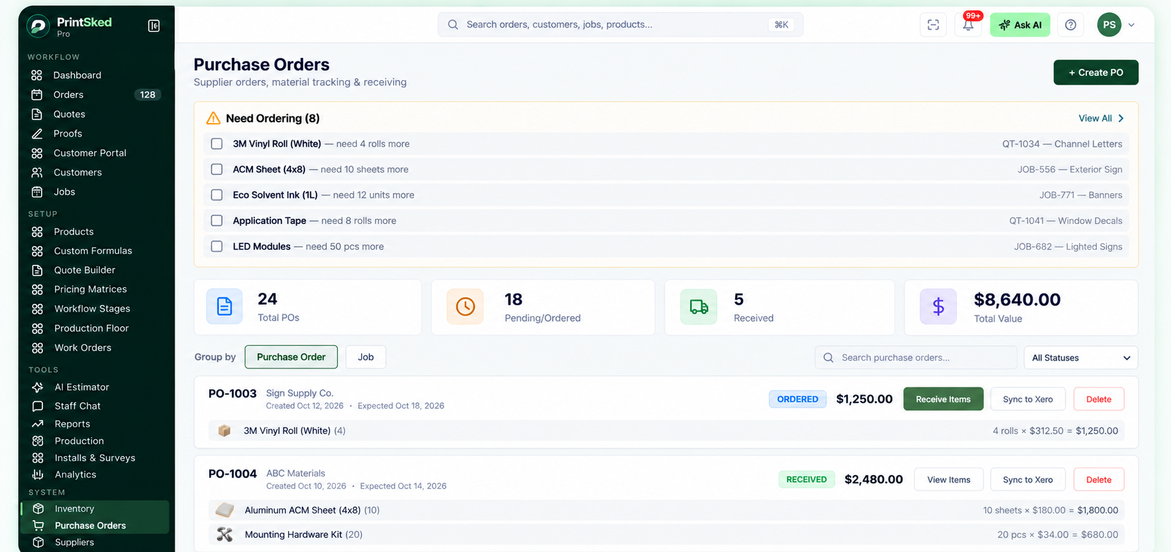This screenshot has height=552, width=1171.
Task: Open Inventory in the sidebar
Action: [96, 508]
